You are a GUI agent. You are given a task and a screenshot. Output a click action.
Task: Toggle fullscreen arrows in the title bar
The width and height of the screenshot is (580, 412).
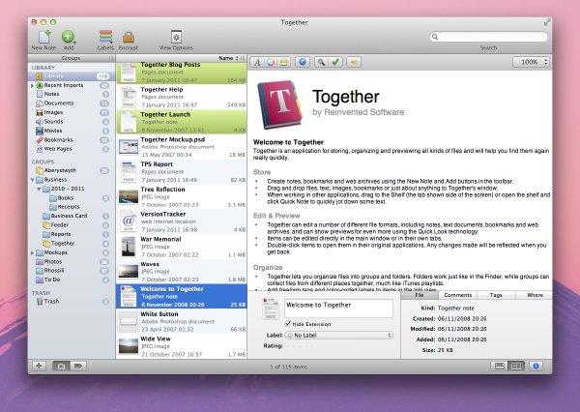[547, 22]
